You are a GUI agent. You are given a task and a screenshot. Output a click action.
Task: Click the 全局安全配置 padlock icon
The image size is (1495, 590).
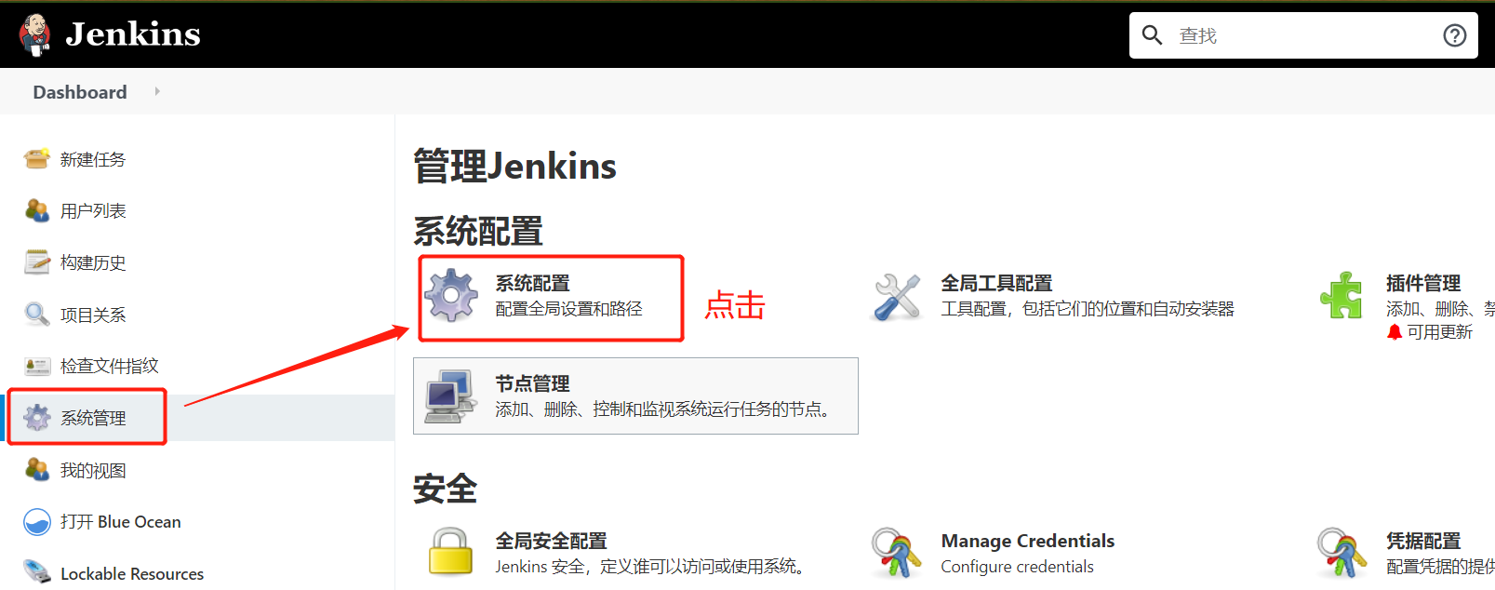coord(451,551)
